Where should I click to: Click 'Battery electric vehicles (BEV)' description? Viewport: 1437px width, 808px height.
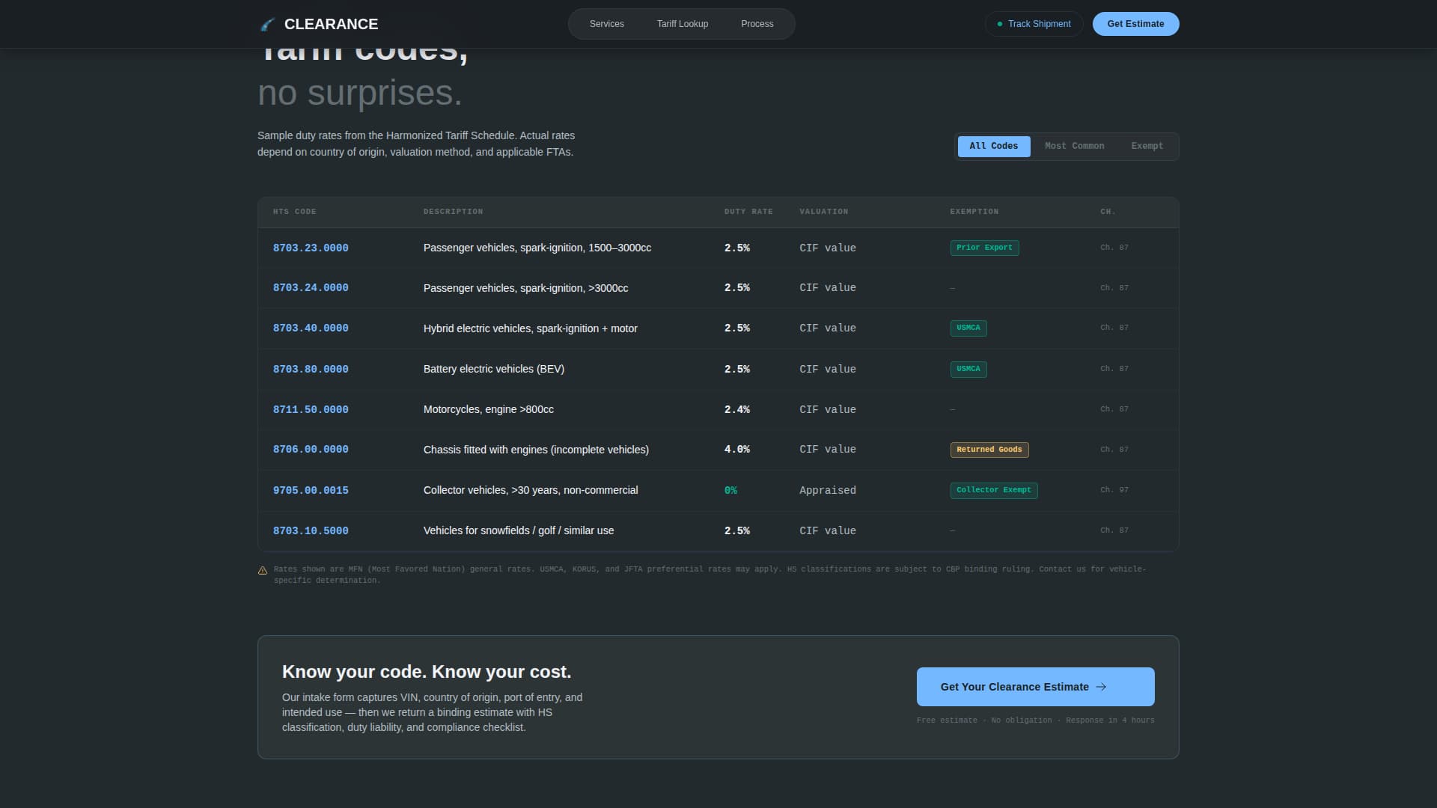pyautogui.click(x=494, y=370)
